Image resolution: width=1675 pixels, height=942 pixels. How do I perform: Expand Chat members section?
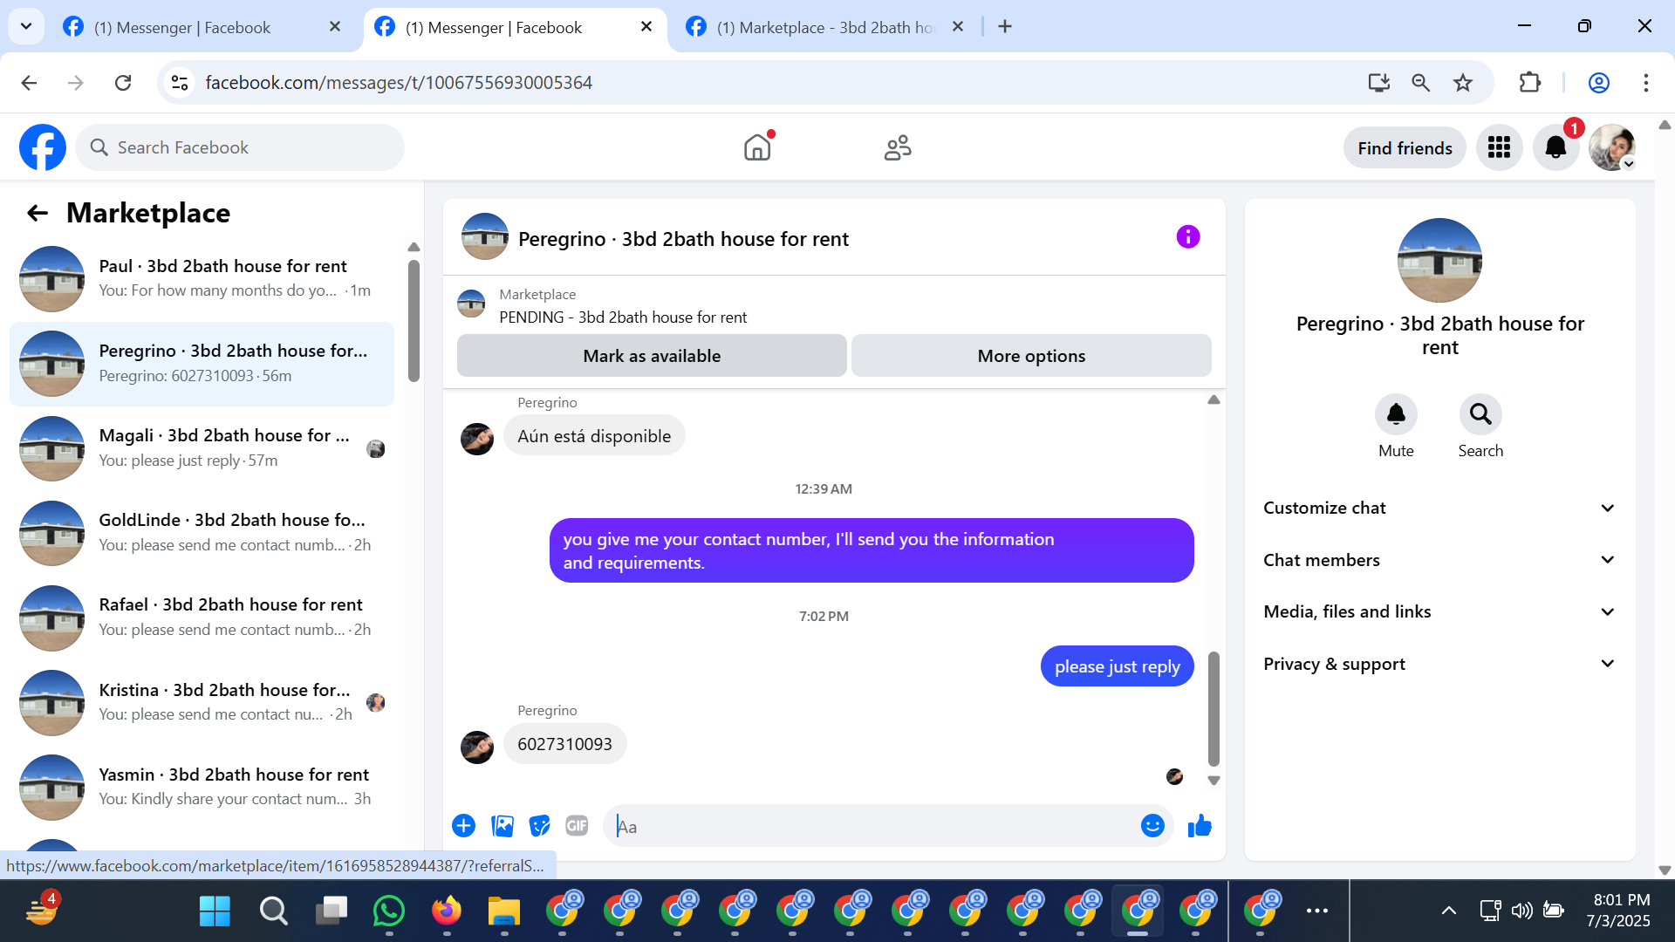tap(1439, 560)
